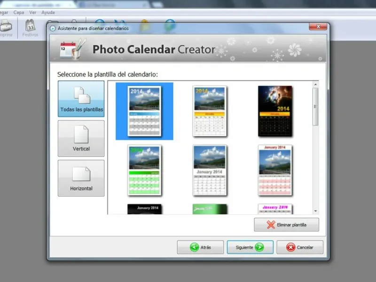376x282 pixels.
Task: Choose the green calendar grid template
Action: (144, 170)
